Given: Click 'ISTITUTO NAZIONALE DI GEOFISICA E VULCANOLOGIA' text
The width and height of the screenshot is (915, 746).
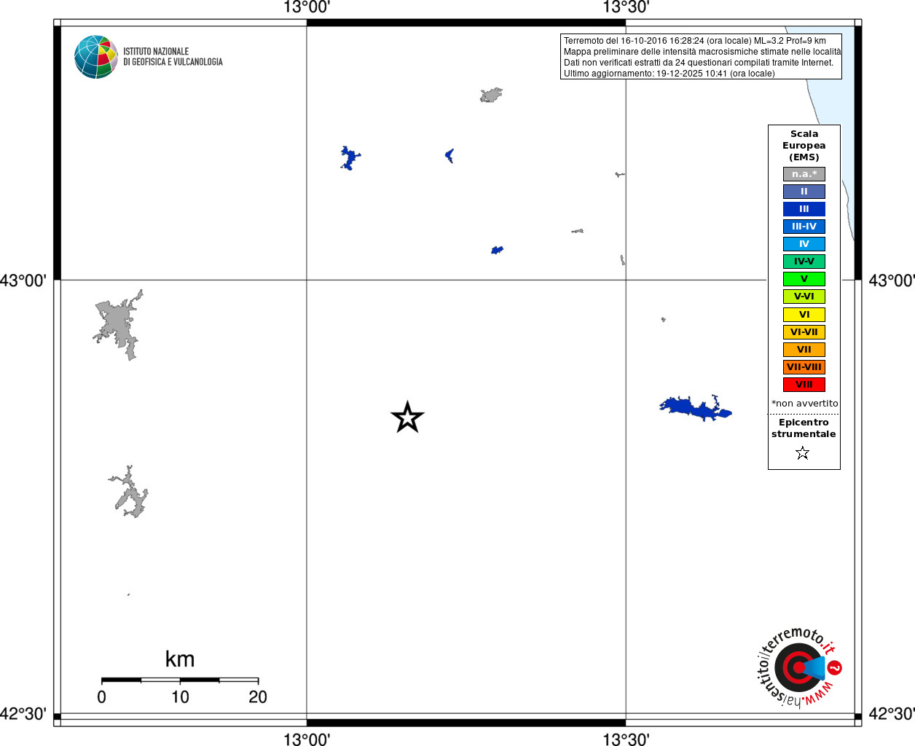Looking at the screenshot, I should [x=173, y=57].
